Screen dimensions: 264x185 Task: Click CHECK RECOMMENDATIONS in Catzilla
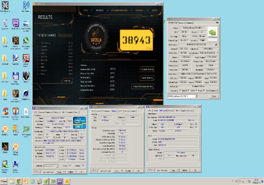tap(143, 87)
